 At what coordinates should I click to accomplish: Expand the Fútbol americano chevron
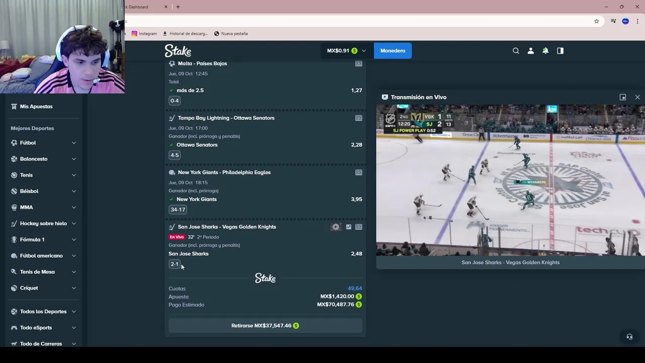74,256
